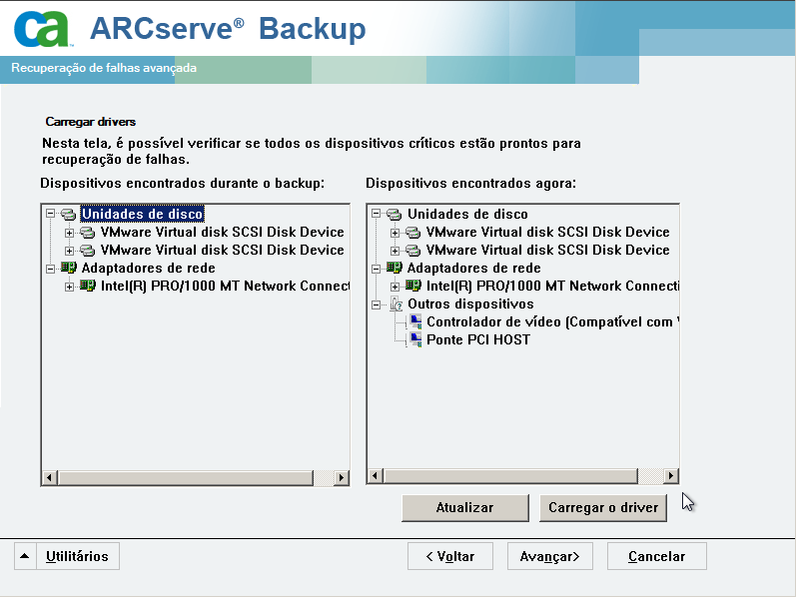Open the Utilitários button
796x597 pixels.
pyautogui.click(x=77, y=556)
